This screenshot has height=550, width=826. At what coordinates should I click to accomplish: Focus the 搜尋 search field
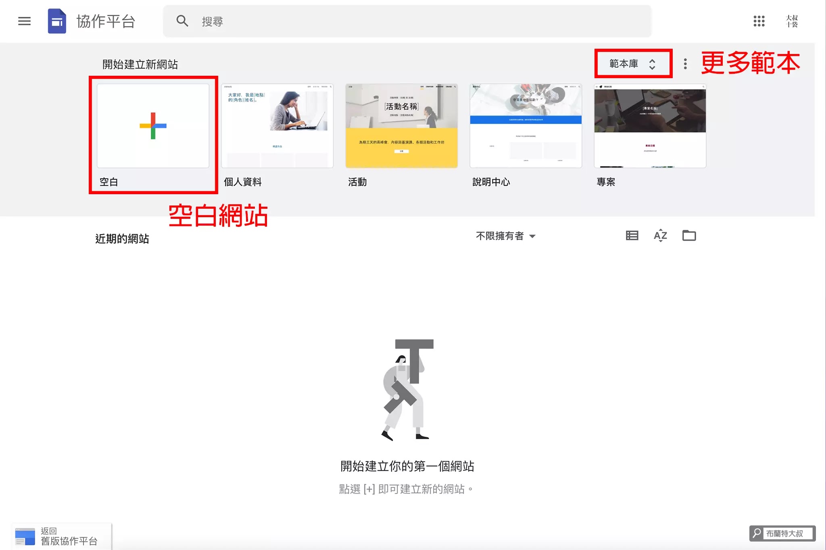[x=407, y=21]
